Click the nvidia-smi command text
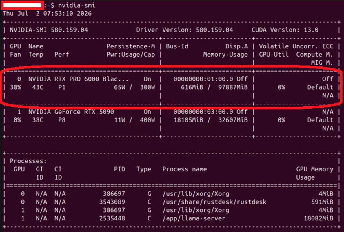Image resolution: width=344 pixels, height=232 pixels. [77, 5]
